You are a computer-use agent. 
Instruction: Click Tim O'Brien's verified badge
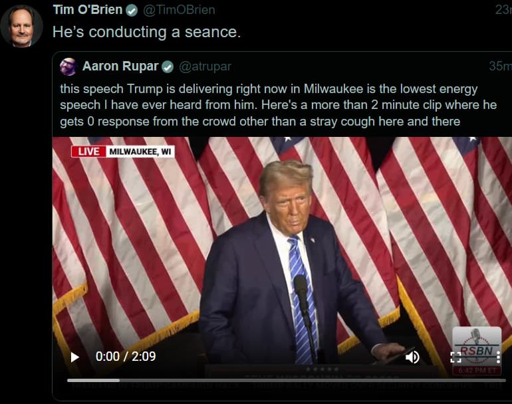pyautogui.click(x=132, y=10)
